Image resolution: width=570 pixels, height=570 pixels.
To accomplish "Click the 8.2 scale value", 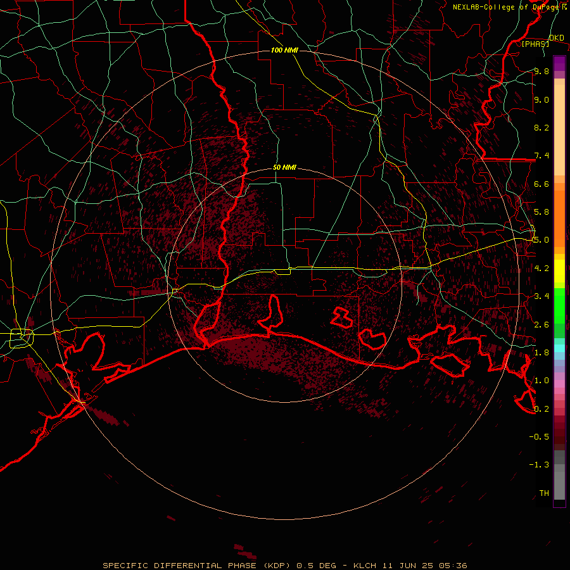I will [541, 127].
